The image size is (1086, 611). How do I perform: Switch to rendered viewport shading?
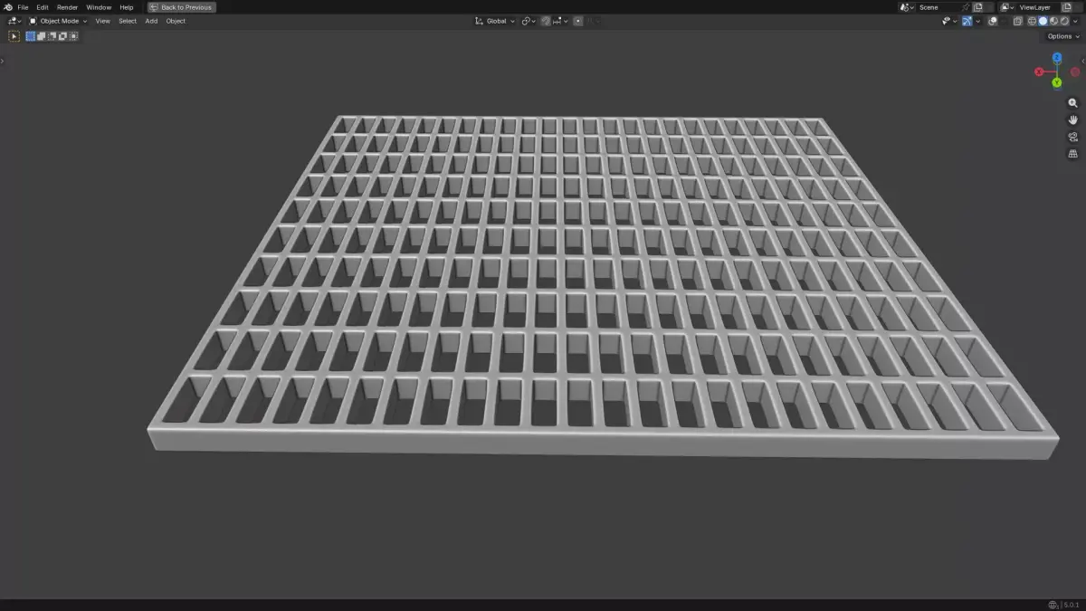[x=1064, y=21]
